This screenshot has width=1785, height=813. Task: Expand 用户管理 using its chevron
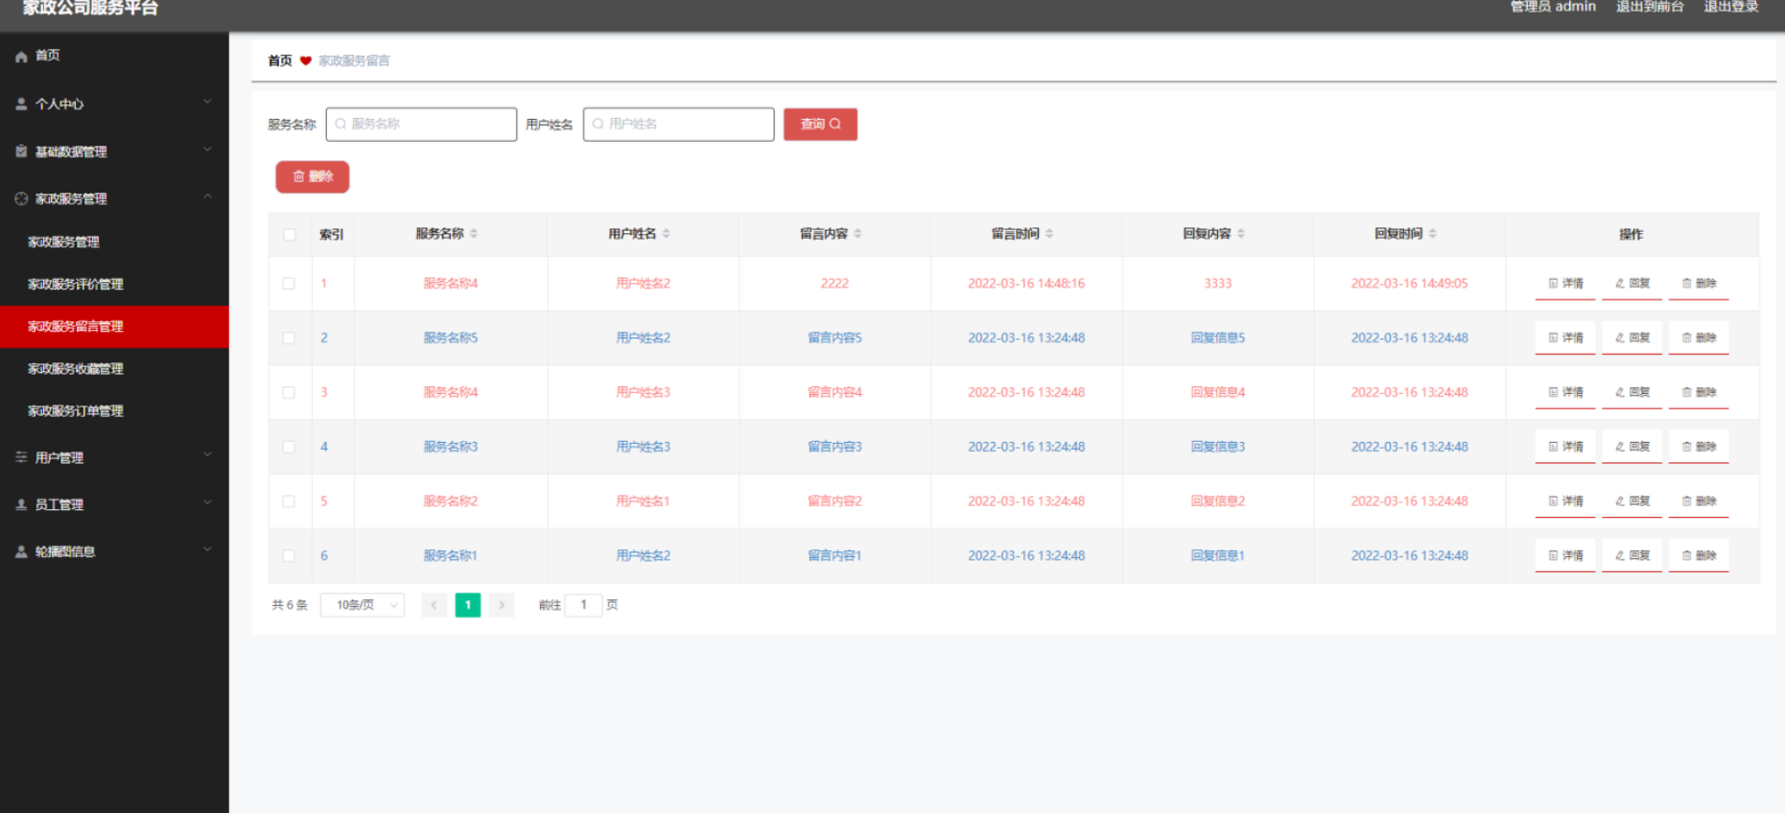pyautogui.click(x=207, y=455)
